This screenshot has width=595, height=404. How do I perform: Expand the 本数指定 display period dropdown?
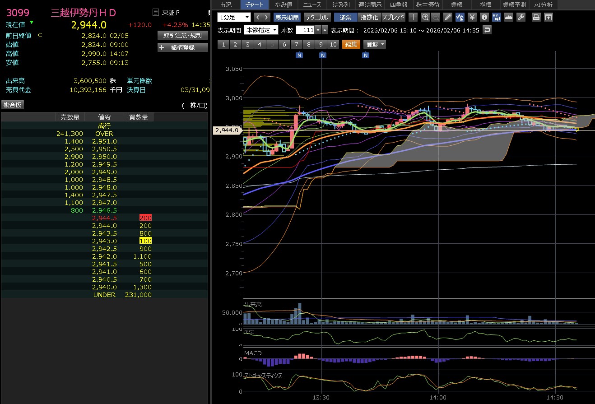point(261,30)
